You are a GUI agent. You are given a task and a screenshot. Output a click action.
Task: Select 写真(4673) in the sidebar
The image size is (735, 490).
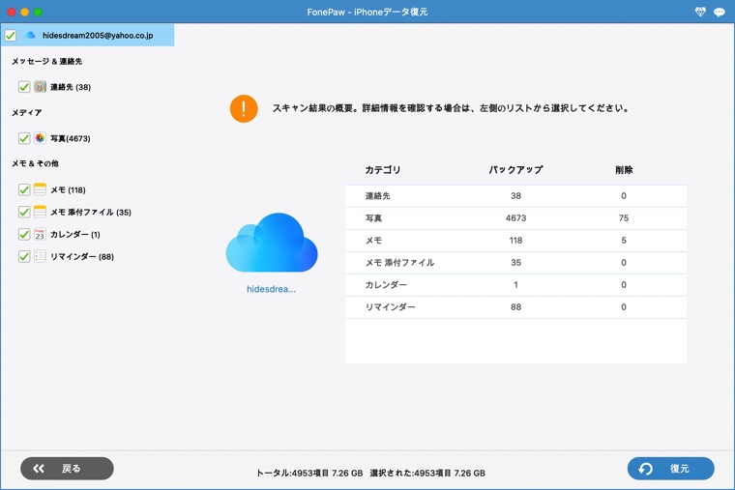tap(71, 138)
